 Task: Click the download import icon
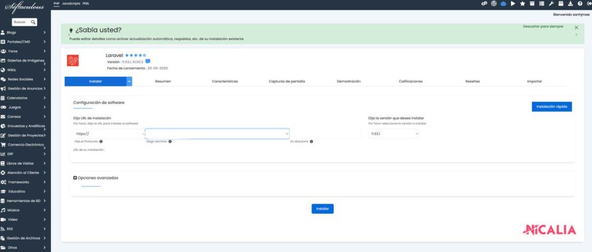[570, 3]
